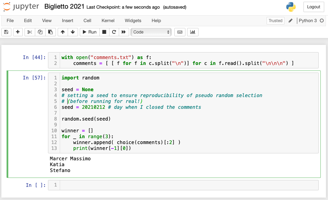The height and width of the screenshot is (200, 328).
Task: Open the command palette keyboard icon
Action: click(180, 32)
